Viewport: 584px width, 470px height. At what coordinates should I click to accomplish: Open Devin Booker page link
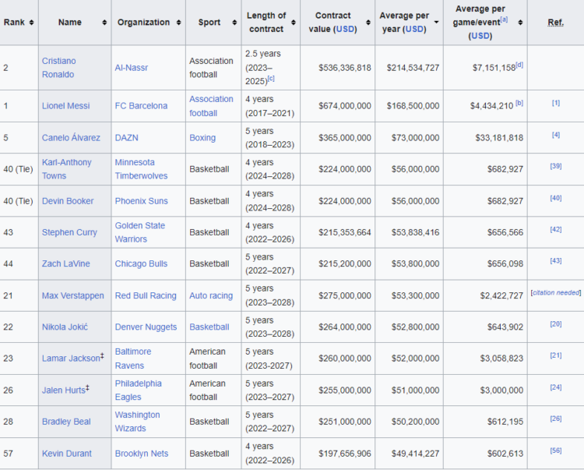click(68, 201)
